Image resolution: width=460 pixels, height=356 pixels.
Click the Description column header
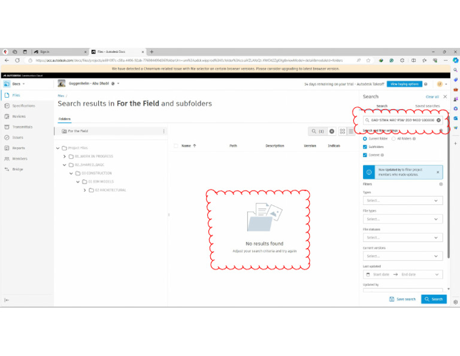coord(274,146)
